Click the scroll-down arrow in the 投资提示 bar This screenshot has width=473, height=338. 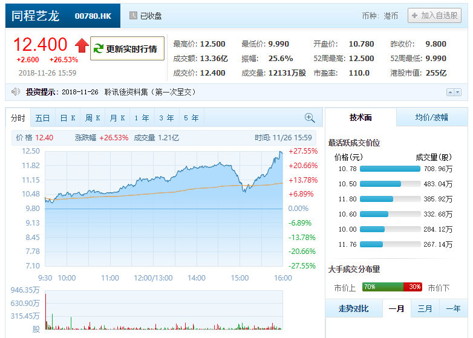458,93
